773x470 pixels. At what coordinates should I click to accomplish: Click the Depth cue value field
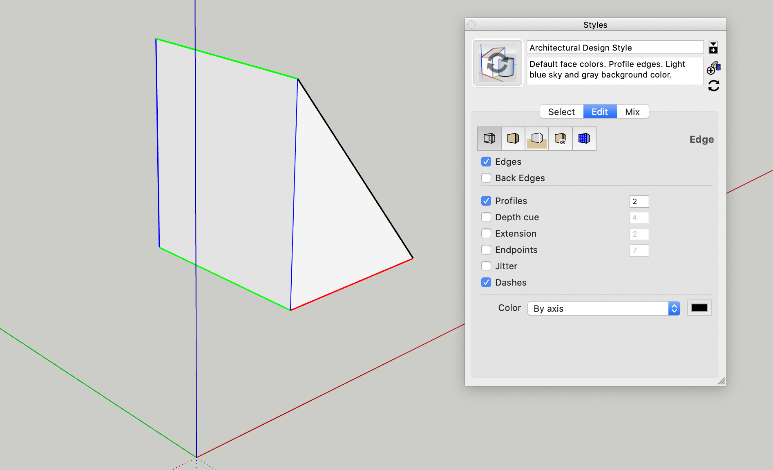pos(639,217)
